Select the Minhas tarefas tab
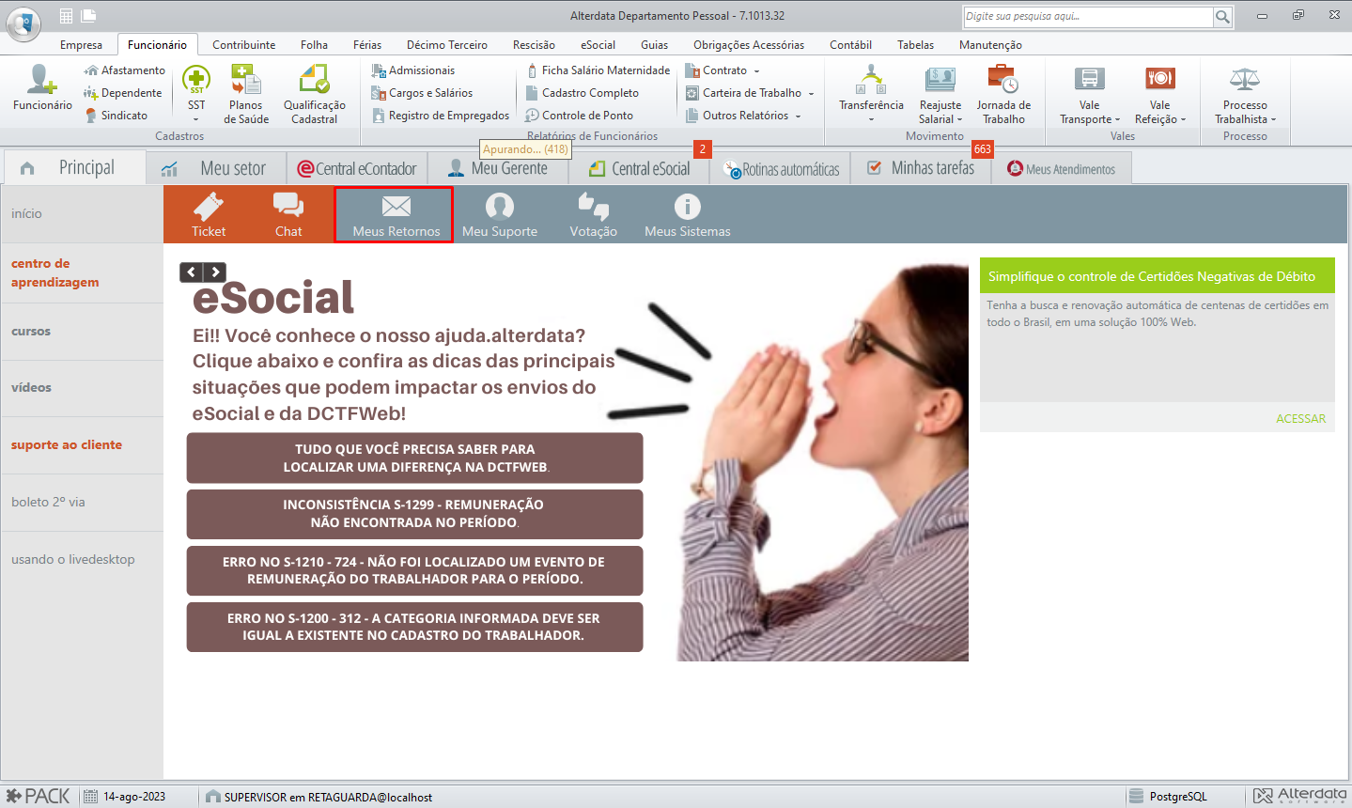1352x808 pixels. pyautogui.click(x=921, y=168)
